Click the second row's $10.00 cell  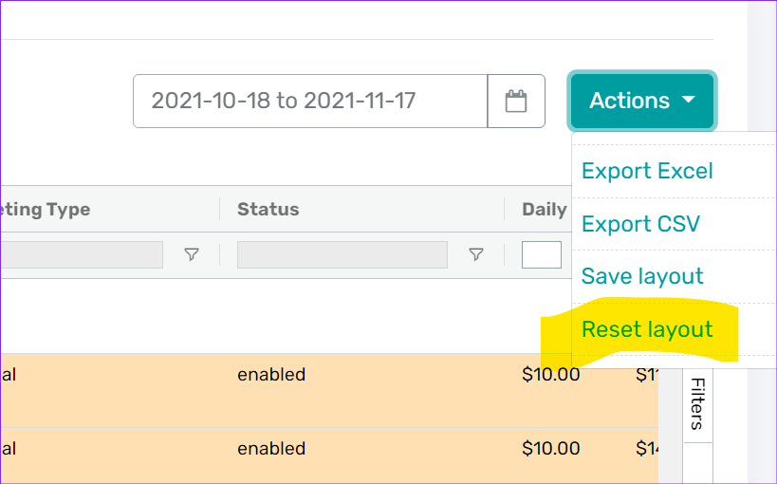click(550, 448)
